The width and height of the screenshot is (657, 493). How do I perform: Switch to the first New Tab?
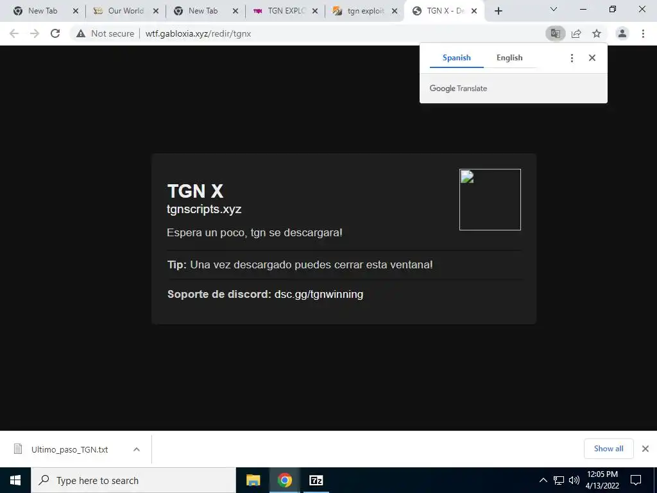point(42,11)
